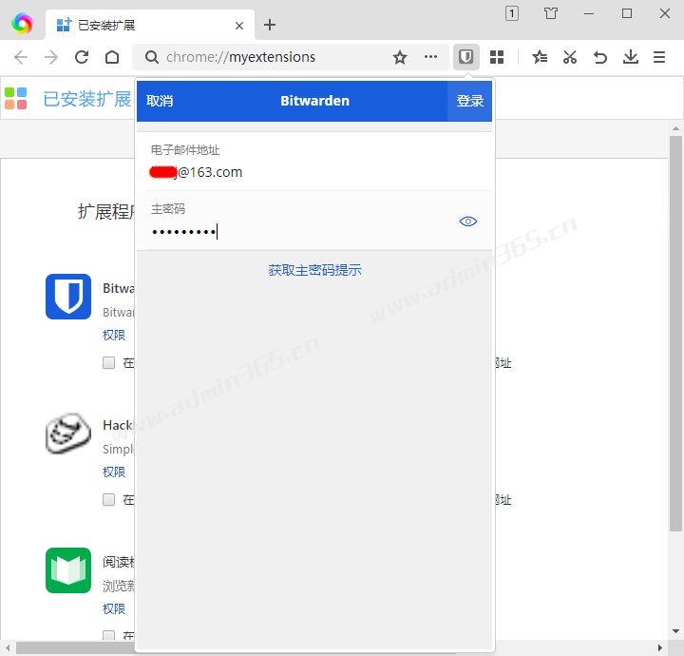Click the vertical scrollbar thumb
Image resolution: width=684 pixels, height=656 pixels.
coord(675,334)
